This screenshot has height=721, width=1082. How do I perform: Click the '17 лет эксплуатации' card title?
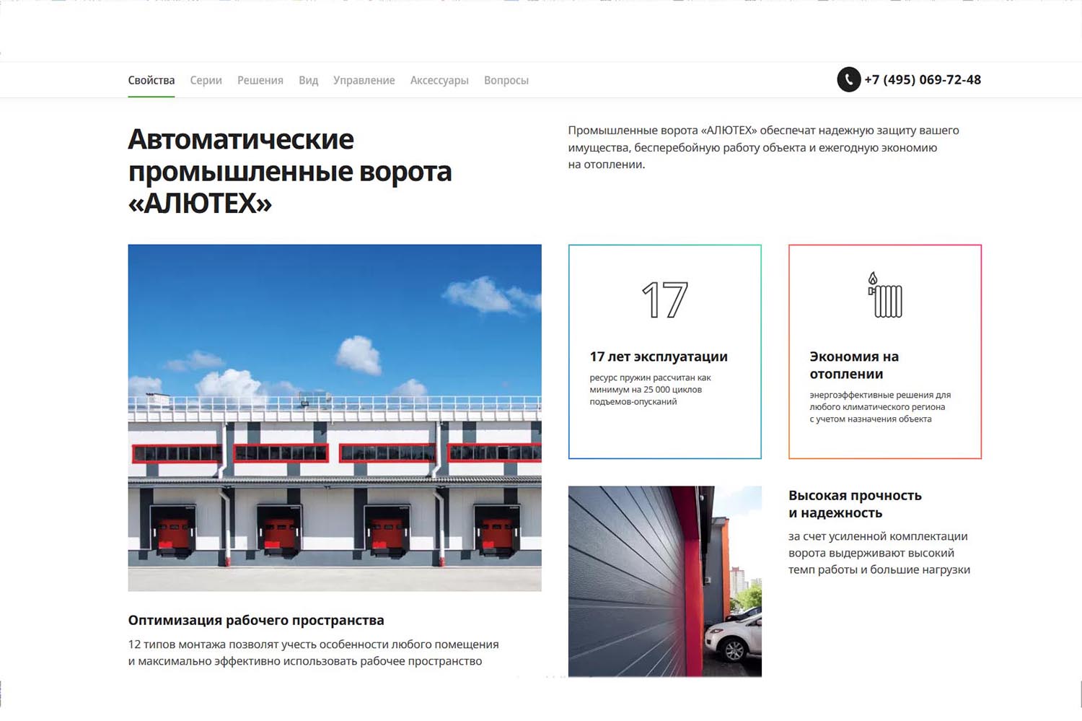tap(658, 357)
